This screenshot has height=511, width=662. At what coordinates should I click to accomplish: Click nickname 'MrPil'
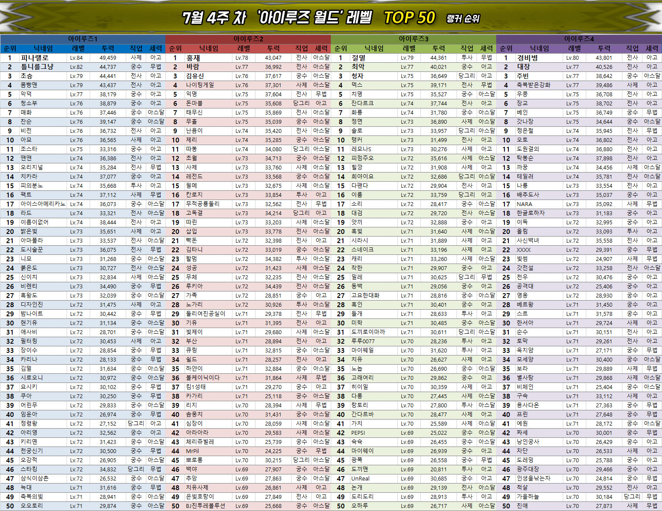[x=192, y=451]
